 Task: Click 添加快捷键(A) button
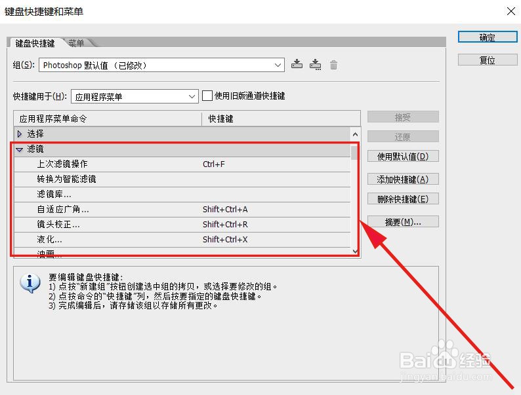tap(403, 179)
